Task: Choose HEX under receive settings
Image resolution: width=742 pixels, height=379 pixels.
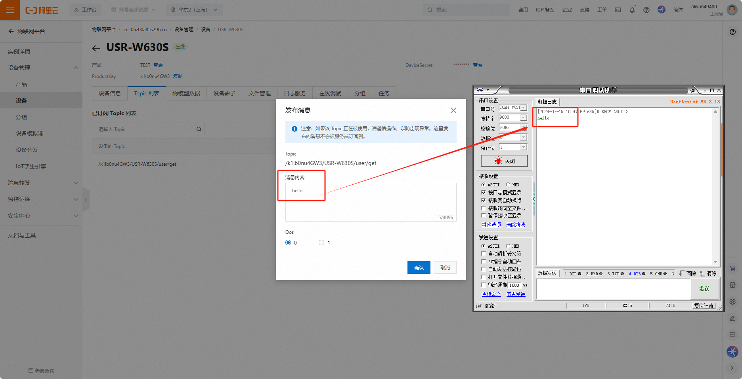Action: point(508,185)
